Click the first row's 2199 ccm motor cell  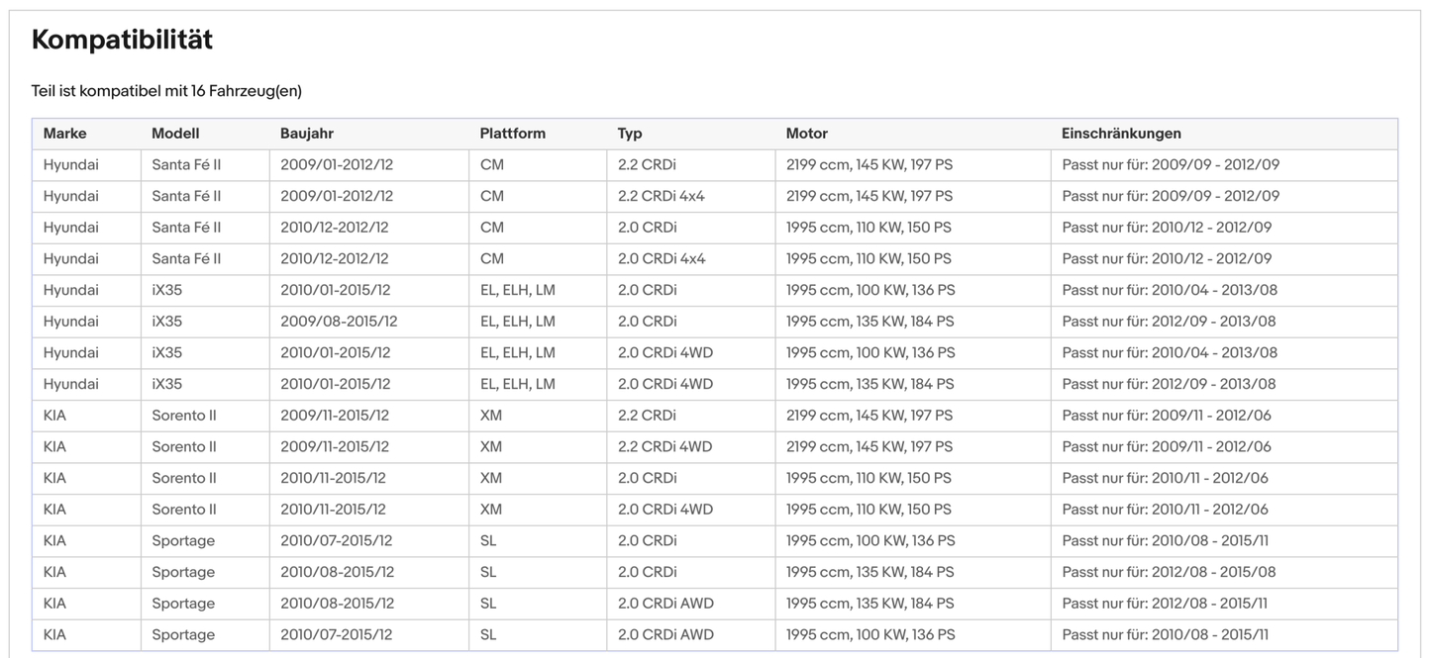869,164
